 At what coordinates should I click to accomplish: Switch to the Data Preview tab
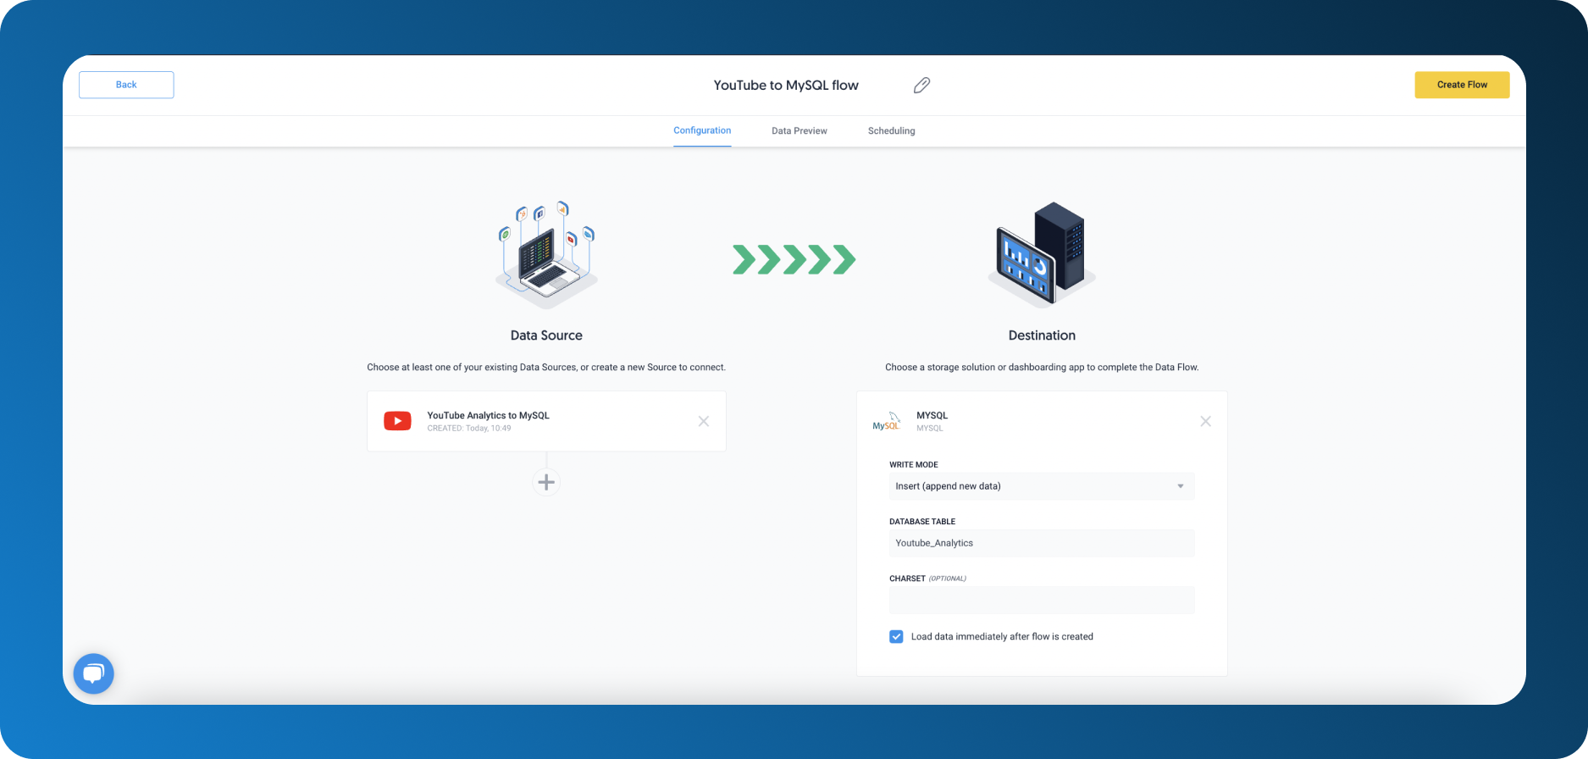point(800,131)
